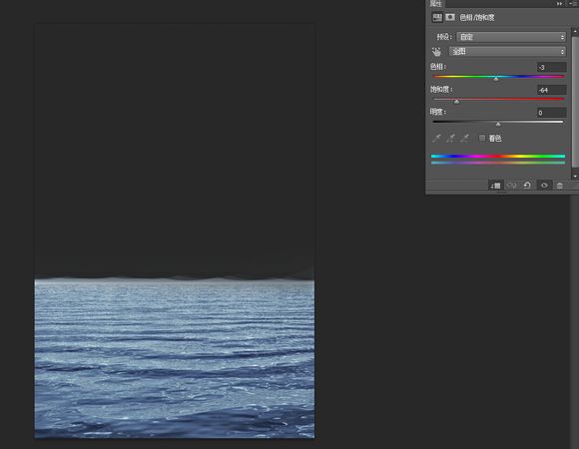Viewport: 579px width, 449px height.
Task: Click the 色相 hue slider handle
Action: click(496, 79)
